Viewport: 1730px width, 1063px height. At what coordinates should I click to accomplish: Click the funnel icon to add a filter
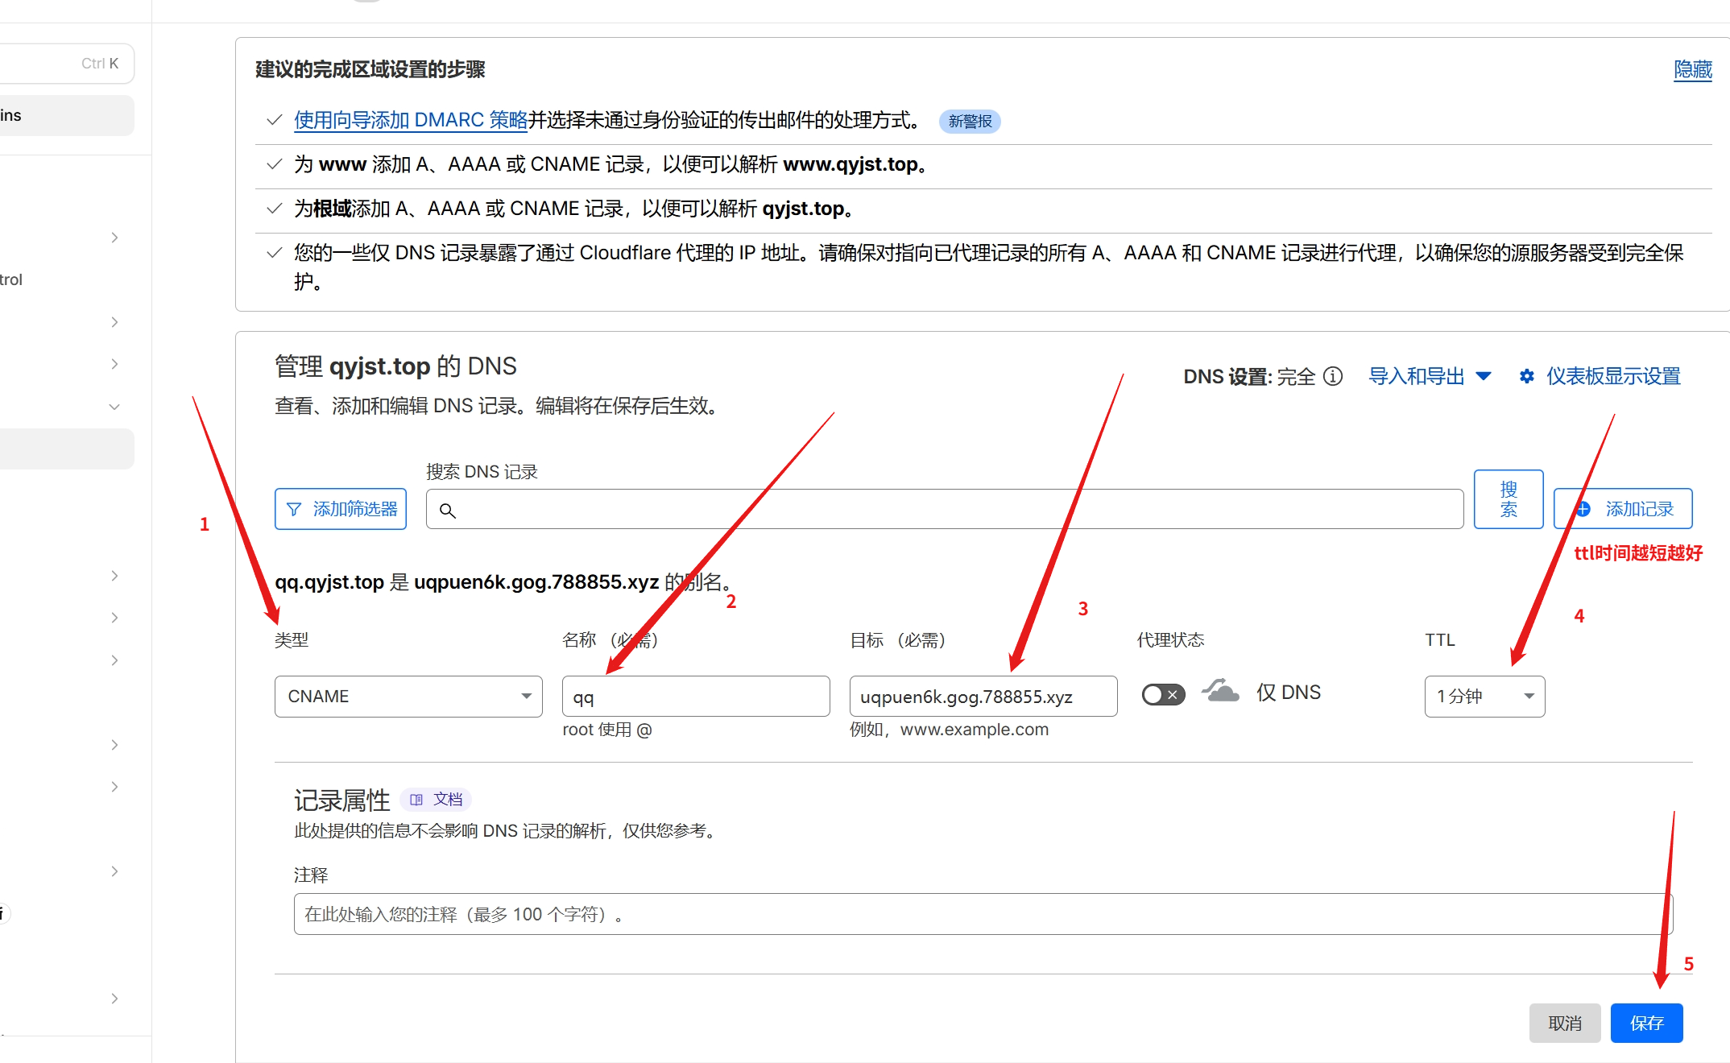[294, 510]
